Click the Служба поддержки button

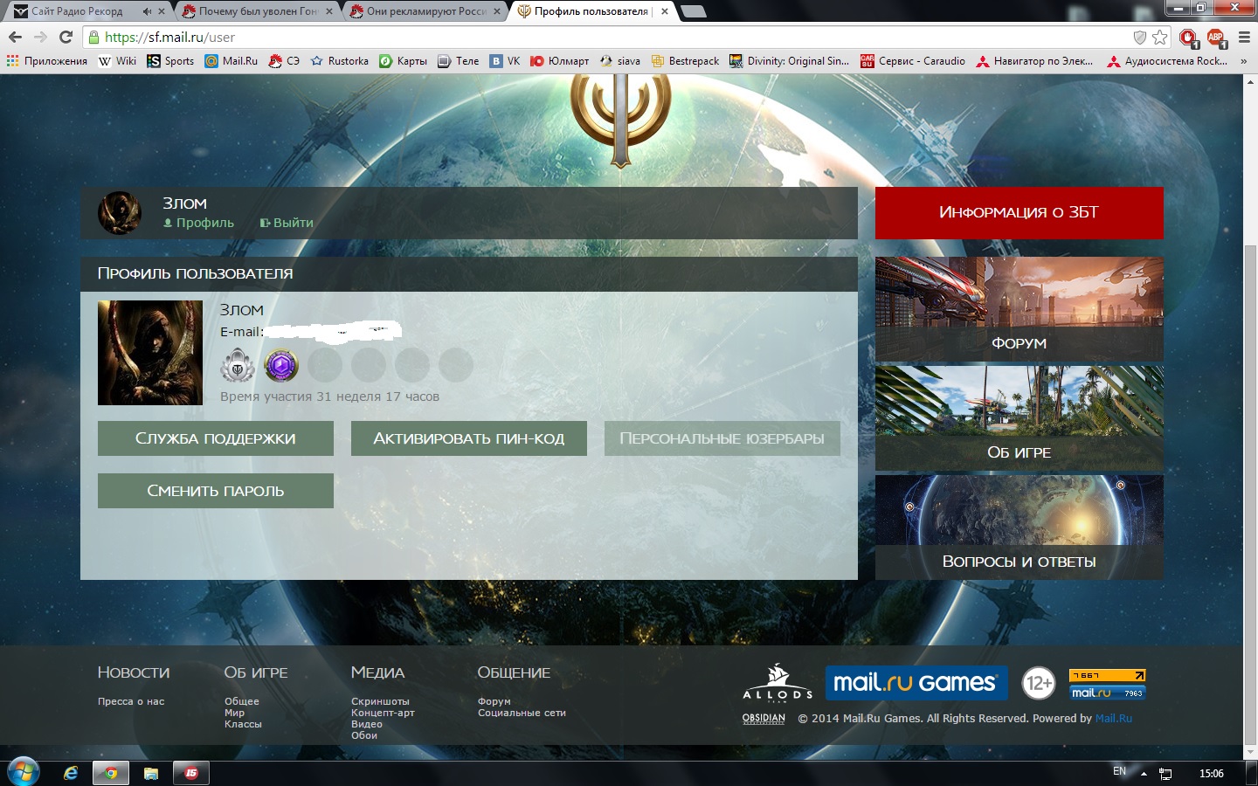[216, 438]
